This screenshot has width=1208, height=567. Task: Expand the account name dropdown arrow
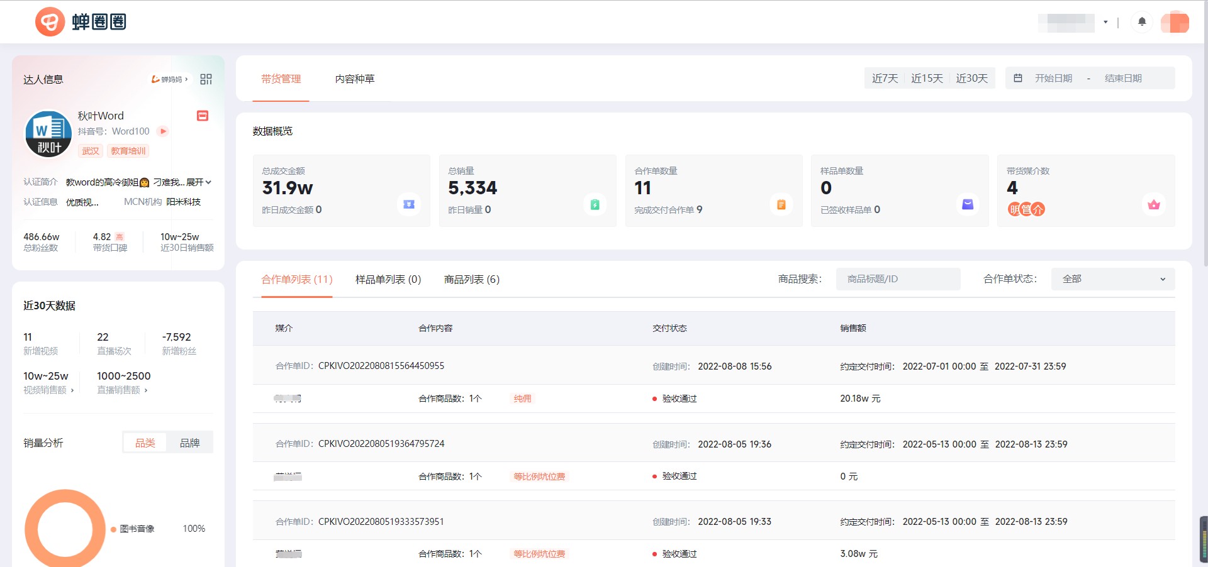point(1105,22)
